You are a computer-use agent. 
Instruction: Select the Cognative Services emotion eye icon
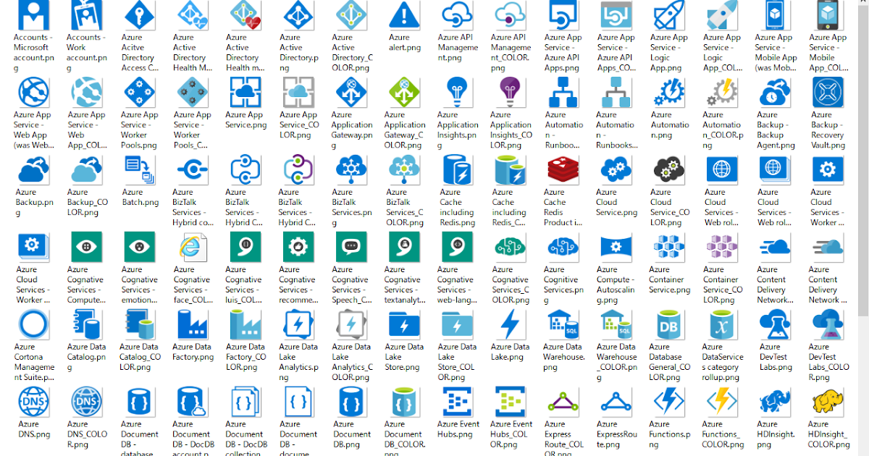pos(139,247)
